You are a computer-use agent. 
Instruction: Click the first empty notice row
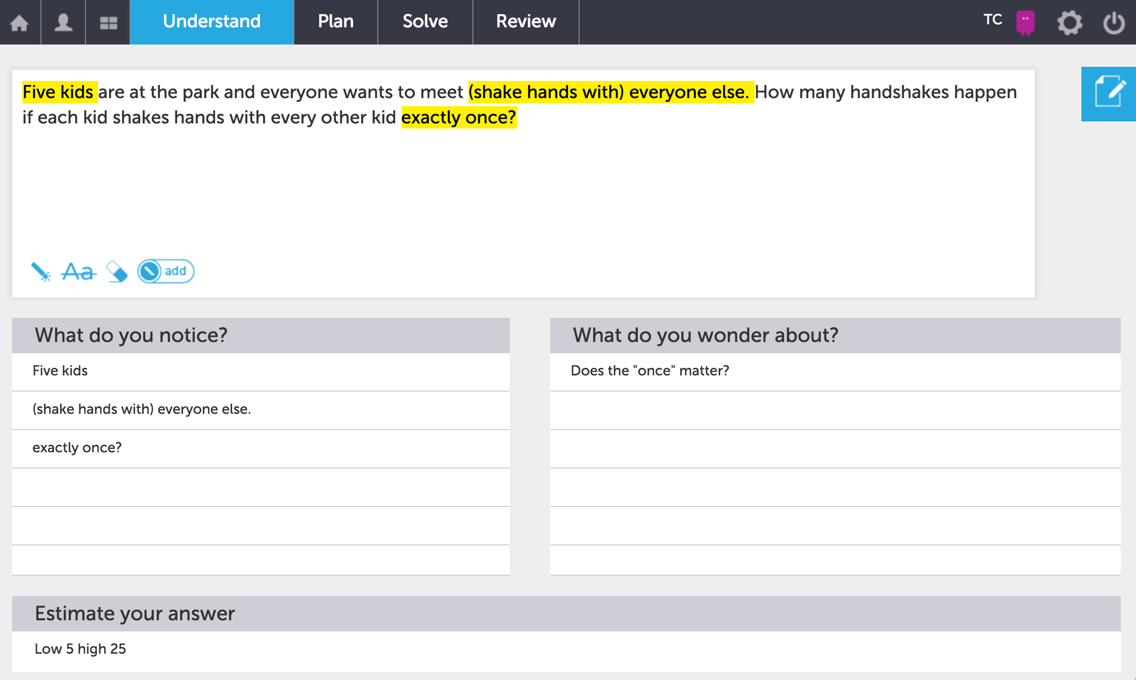point(261,487)
